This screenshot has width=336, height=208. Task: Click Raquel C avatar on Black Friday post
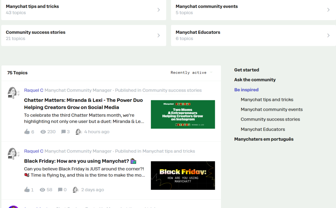tap(13, 154)
